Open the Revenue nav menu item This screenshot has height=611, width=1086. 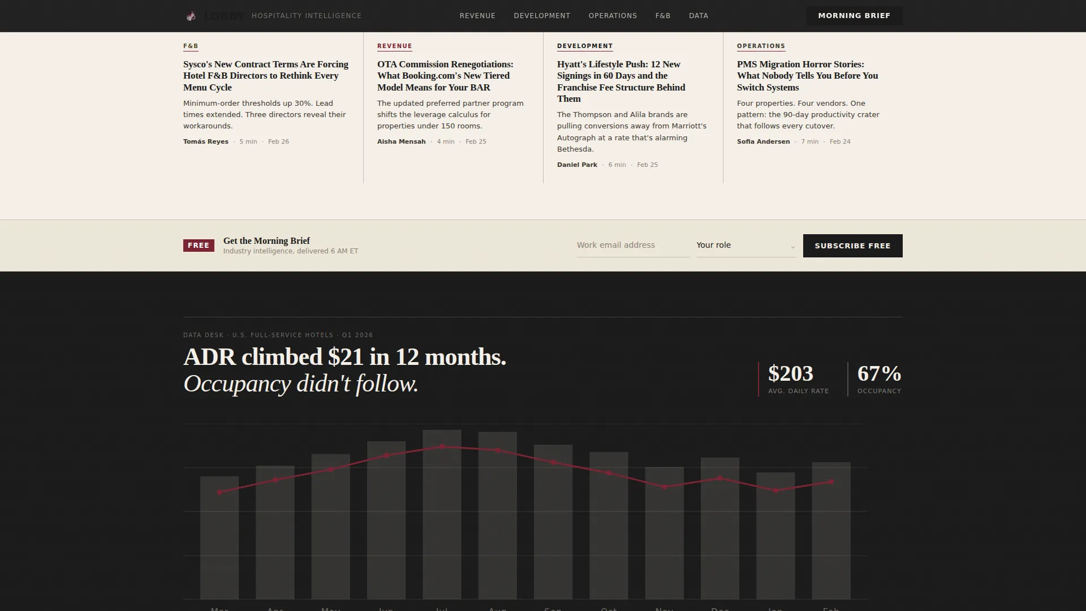pyautogui.click(x=477, y=16)
